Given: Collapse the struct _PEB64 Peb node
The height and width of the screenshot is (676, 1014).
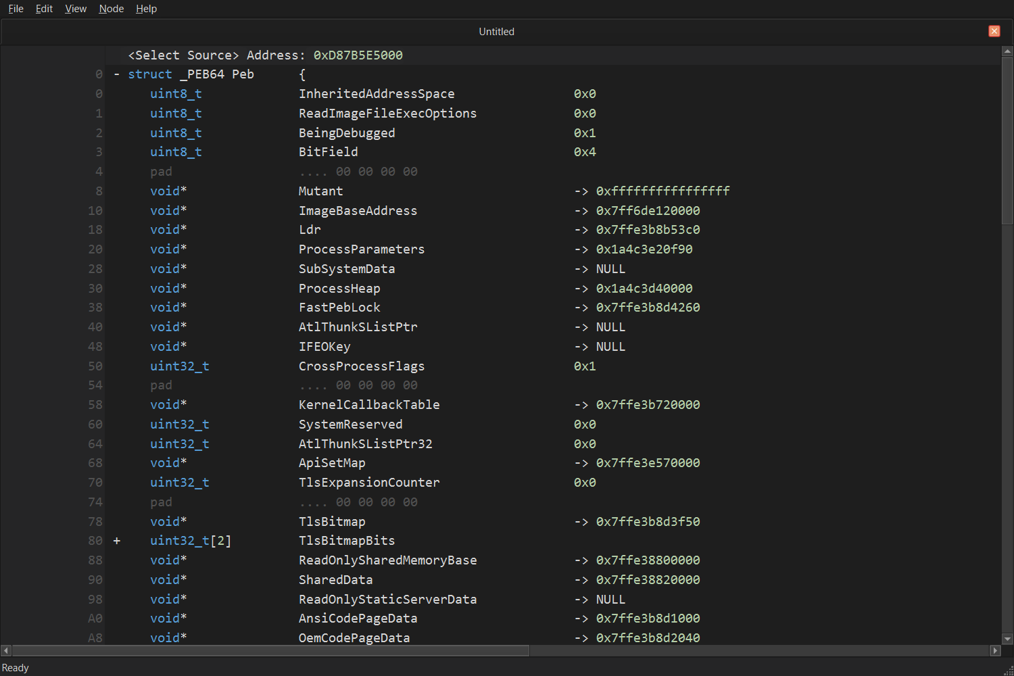Looking at the screenshot, I should pos(117,74).
